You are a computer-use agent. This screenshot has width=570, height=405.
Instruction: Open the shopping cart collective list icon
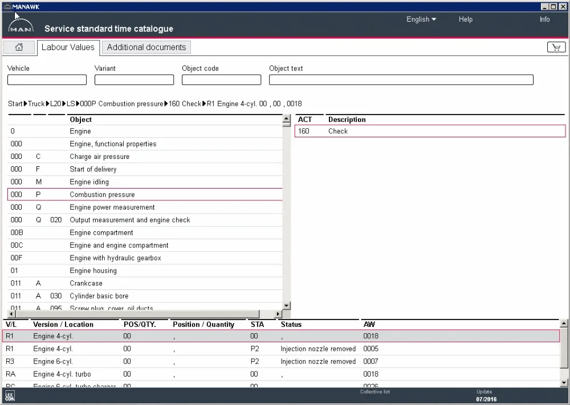(556, 47)
